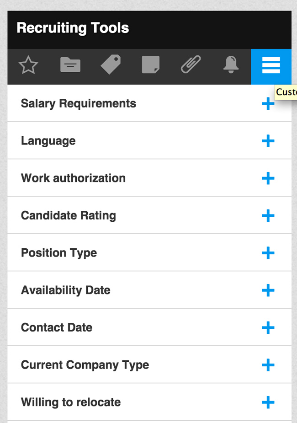
Task: Open the sticky note icon tab
Action: [151, 65]
